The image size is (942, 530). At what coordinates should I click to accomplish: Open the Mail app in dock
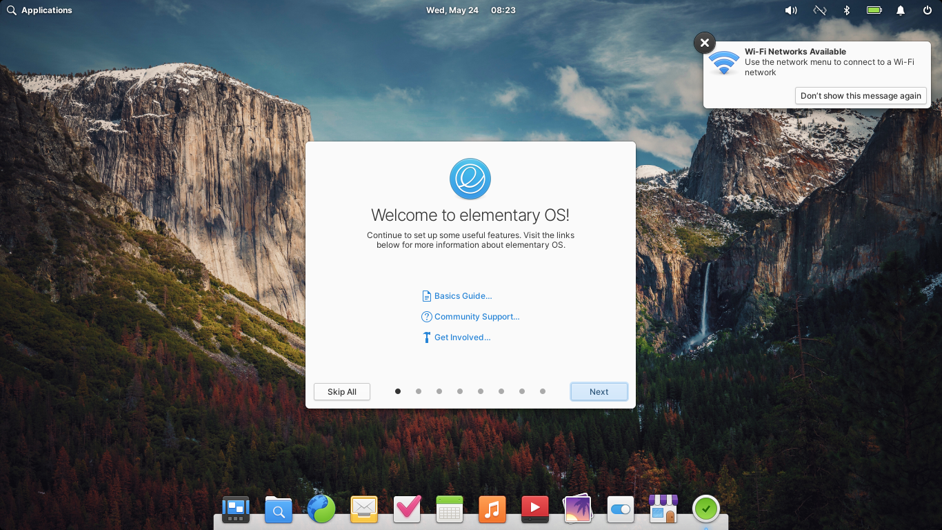364,510
